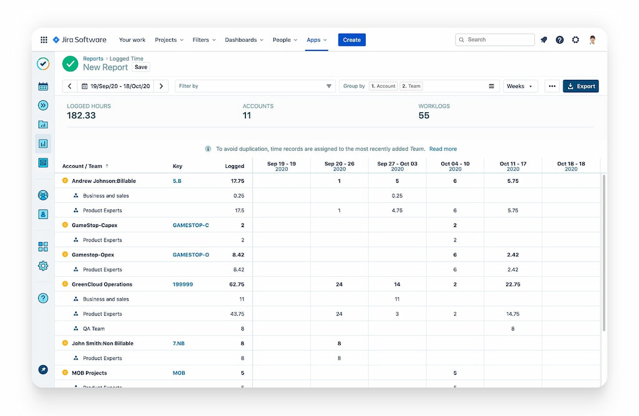Viewport: 639px width, 416px height.
Task: Select the Reports chart icon in sidebar
Action: (x=43, y=143)
